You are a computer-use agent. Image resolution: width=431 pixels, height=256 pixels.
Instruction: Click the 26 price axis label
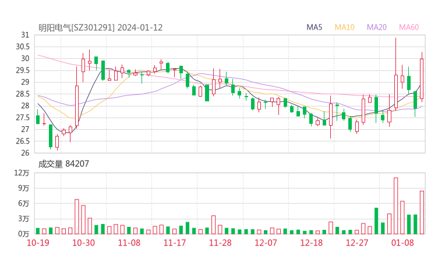coord(25,153)
